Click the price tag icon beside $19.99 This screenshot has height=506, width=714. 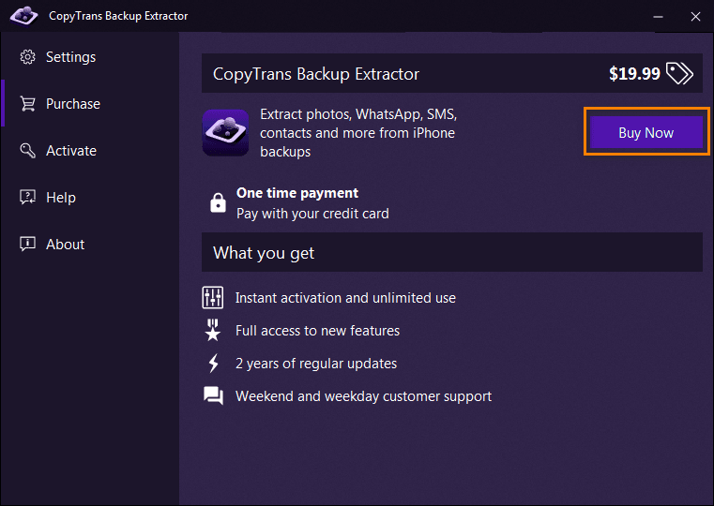tap(679, 73)
